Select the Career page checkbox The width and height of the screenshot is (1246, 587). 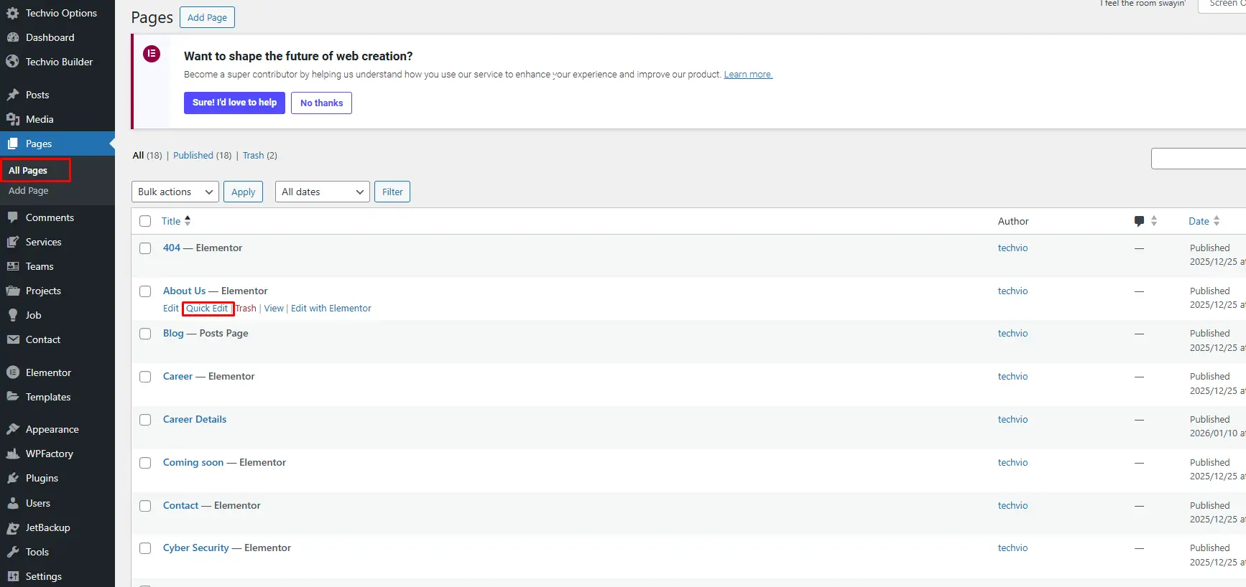point(145,377)
